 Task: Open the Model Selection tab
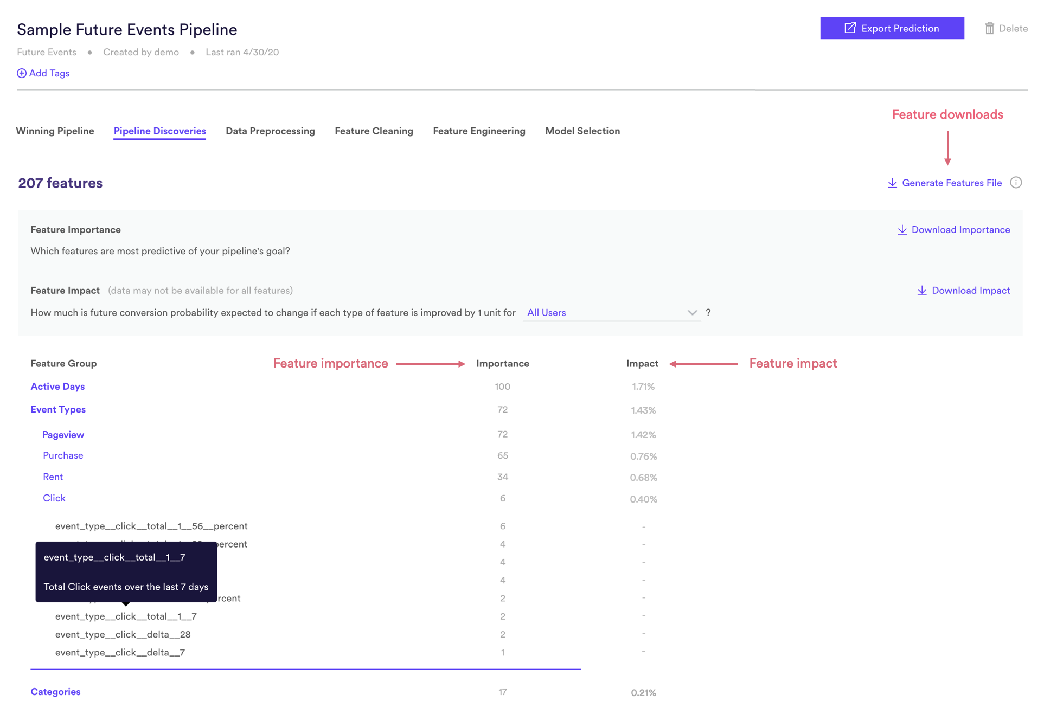tap(582, 131)
